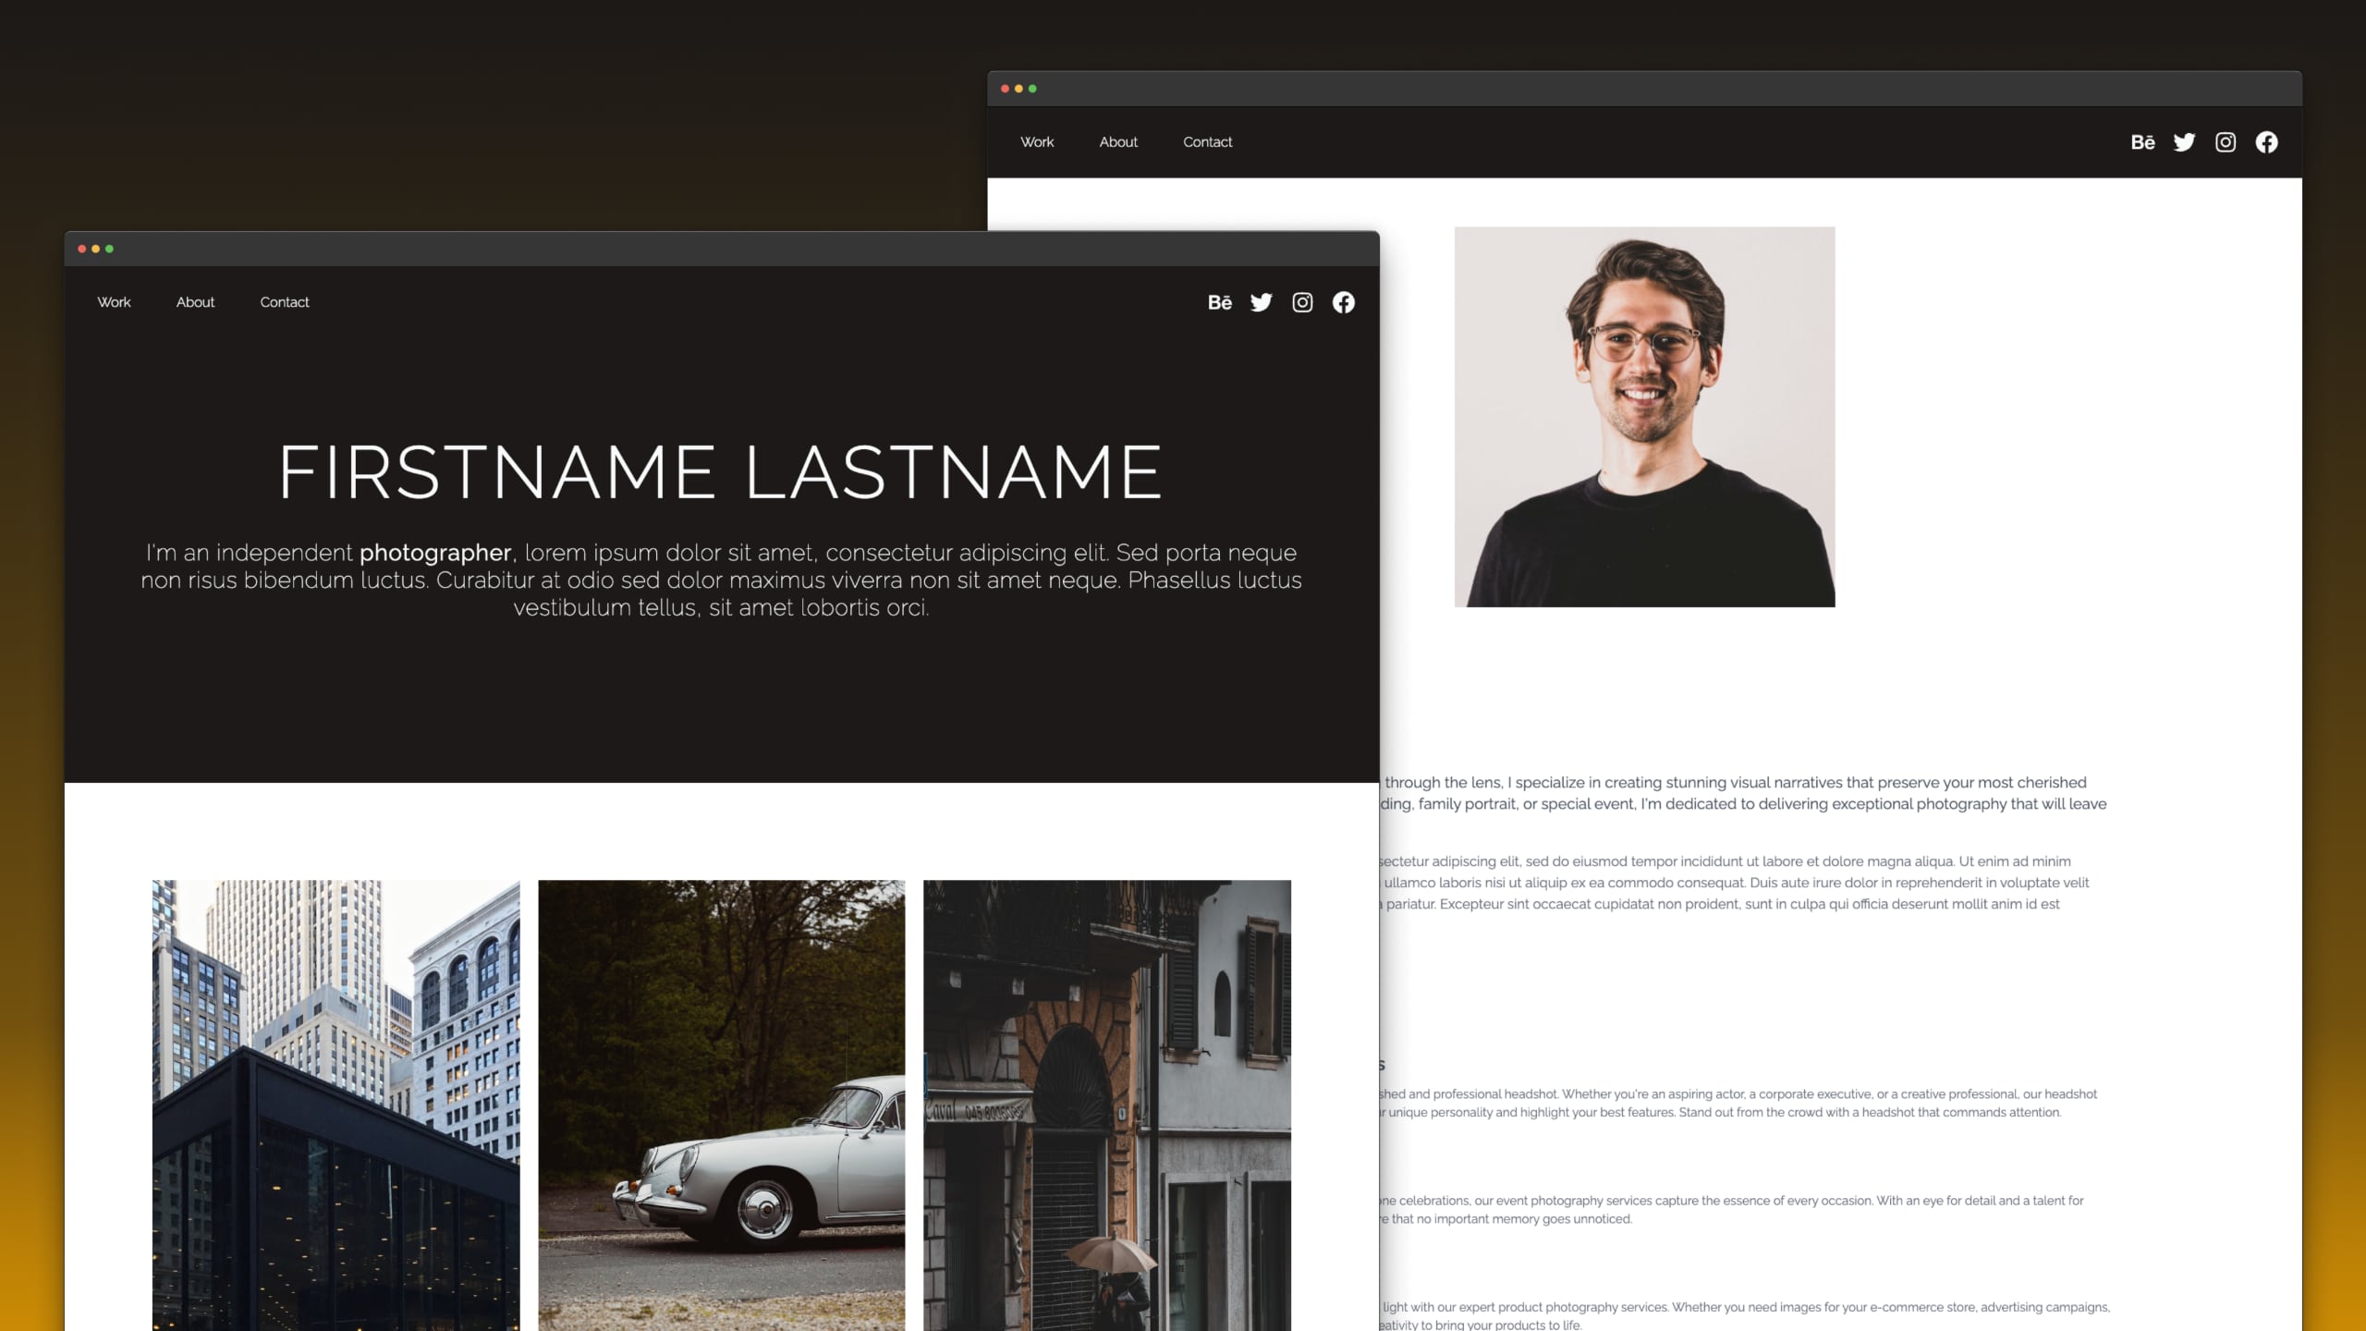Go to About in the front window nav
Image resolution: width=2366 pixels, height=1331 pixels.
195,302
